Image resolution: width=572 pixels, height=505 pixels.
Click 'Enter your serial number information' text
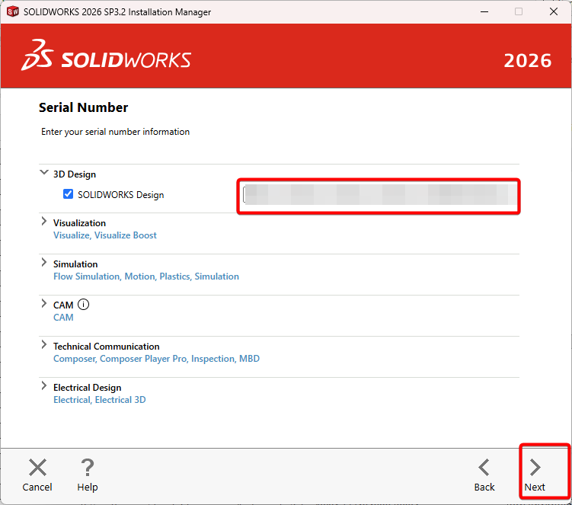pos(115,132)
